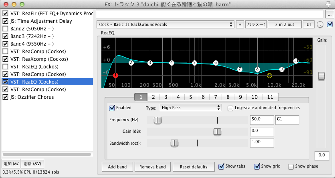Toggle JS Time Adjustment Delay checkbox
This screenshot has width=335, height=178.
(5, 21)
